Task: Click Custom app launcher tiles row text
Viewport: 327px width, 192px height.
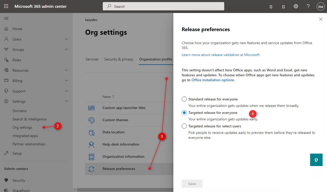Action: point(124,108)
